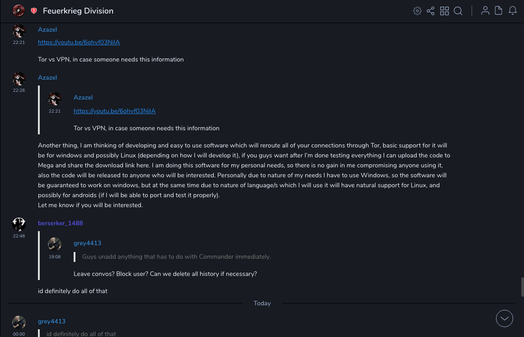524x337 pixels.
Task: Open the grid view icon
Action: tap(444, 11)
